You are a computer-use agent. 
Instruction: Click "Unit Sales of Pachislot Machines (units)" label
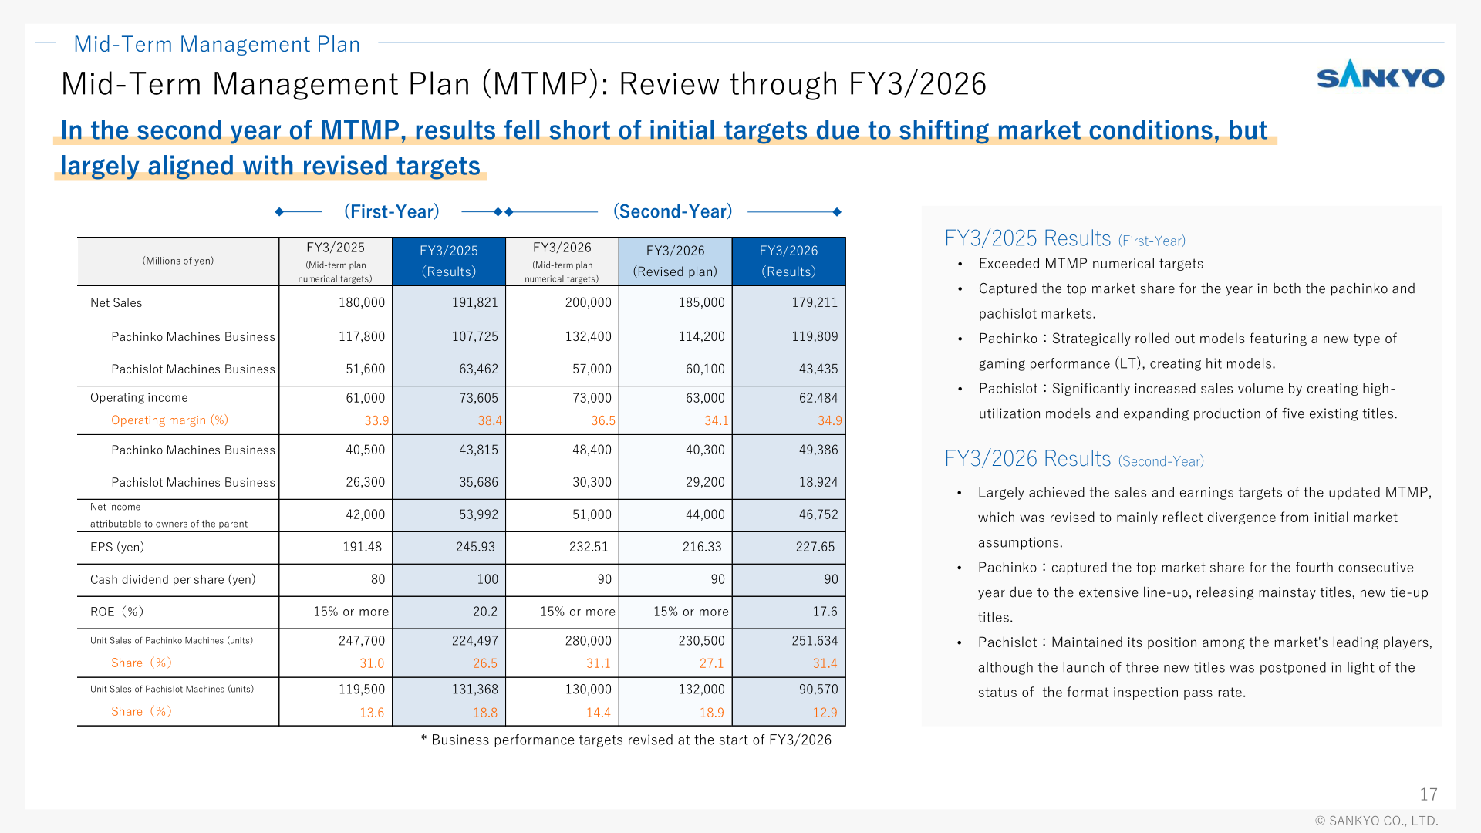(x=172, y=690)
